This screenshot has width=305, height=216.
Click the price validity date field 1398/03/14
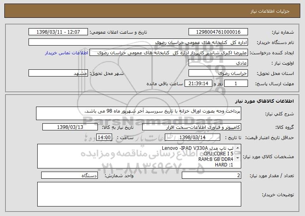pos(193,138)
